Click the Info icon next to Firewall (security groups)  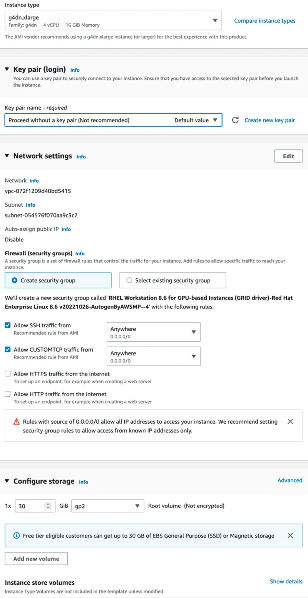click(80, 253)
